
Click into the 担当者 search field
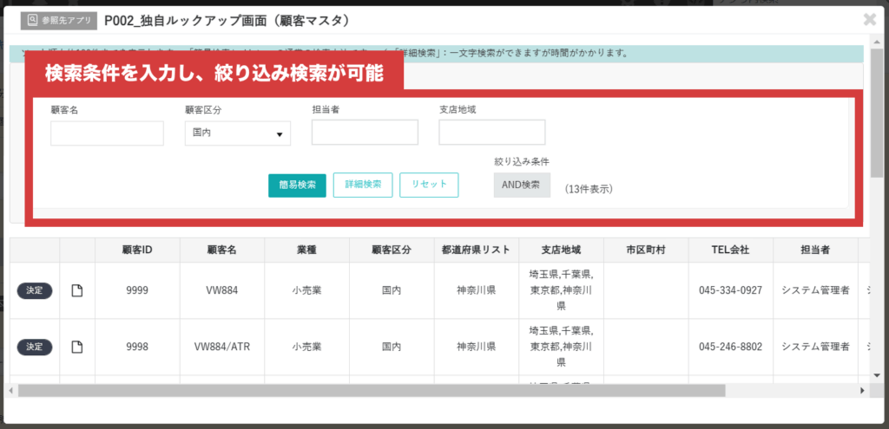pyautogui.click(x=365, y=133)
